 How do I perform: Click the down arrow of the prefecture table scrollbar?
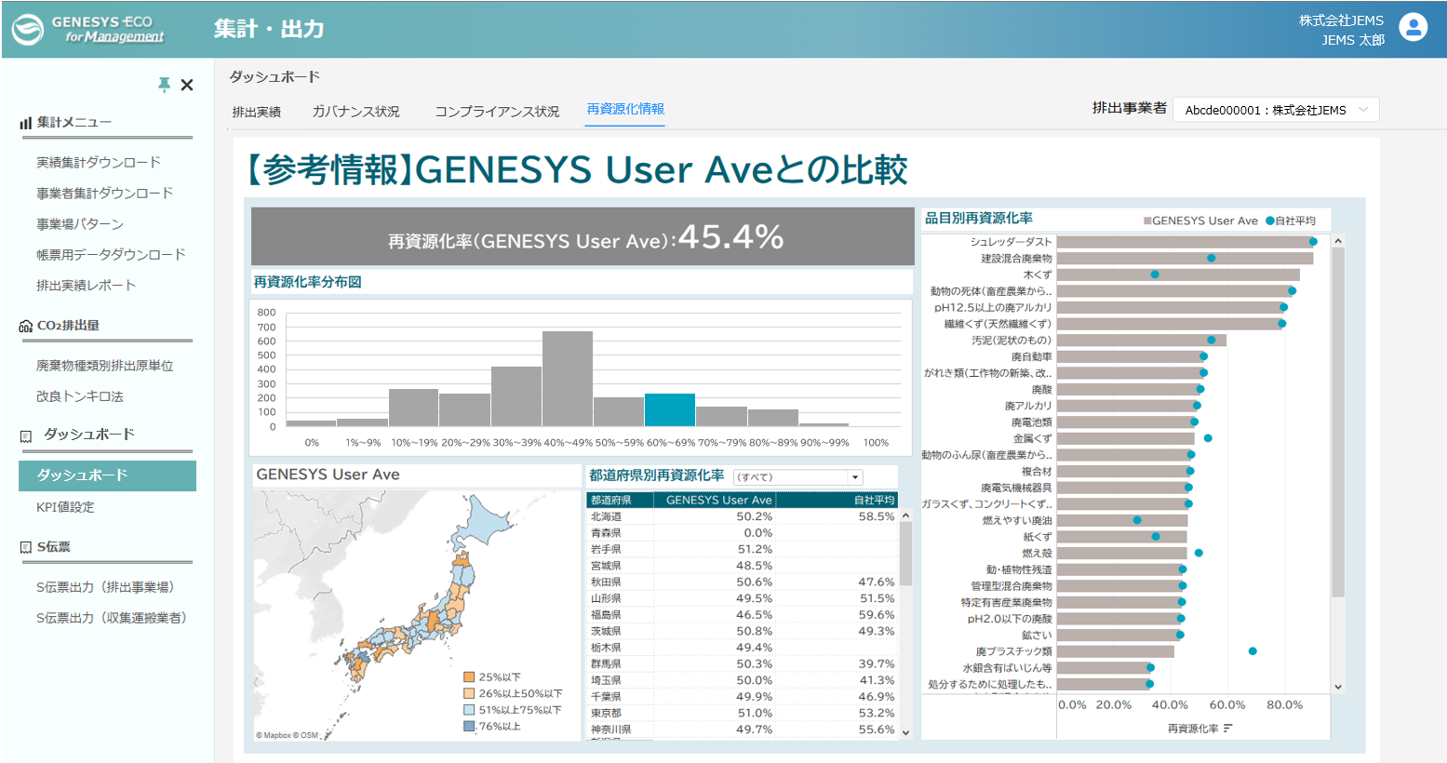905,733
